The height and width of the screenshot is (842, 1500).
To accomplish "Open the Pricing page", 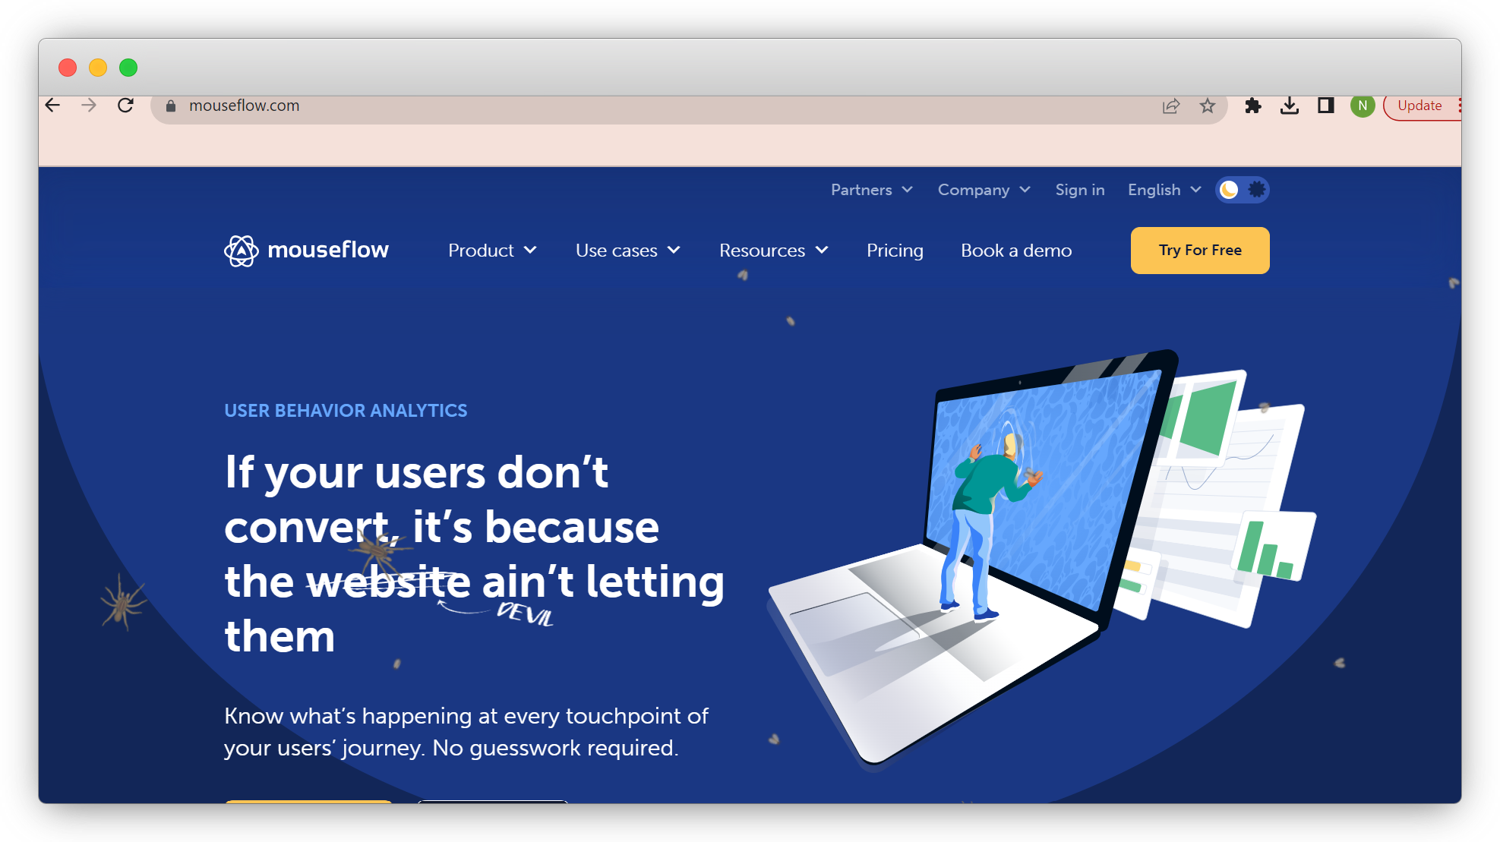I will (x=894, y=250).
